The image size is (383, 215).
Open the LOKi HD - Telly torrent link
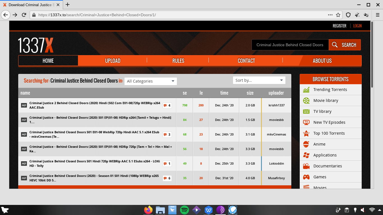[x=94, y=163]
